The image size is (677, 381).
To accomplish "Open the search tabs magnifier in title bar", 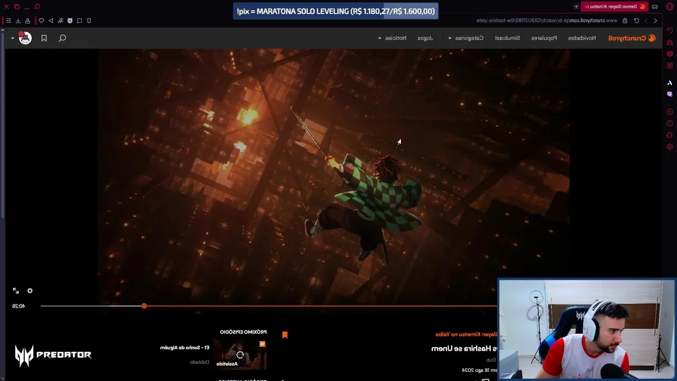I will 37,6.
